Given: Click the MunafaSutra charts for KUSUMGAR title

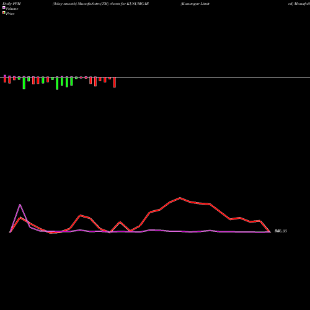Looking at the screenshot, I should 100,4.
